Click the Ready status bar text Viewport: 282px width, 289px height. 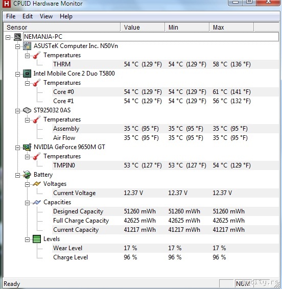12,284
